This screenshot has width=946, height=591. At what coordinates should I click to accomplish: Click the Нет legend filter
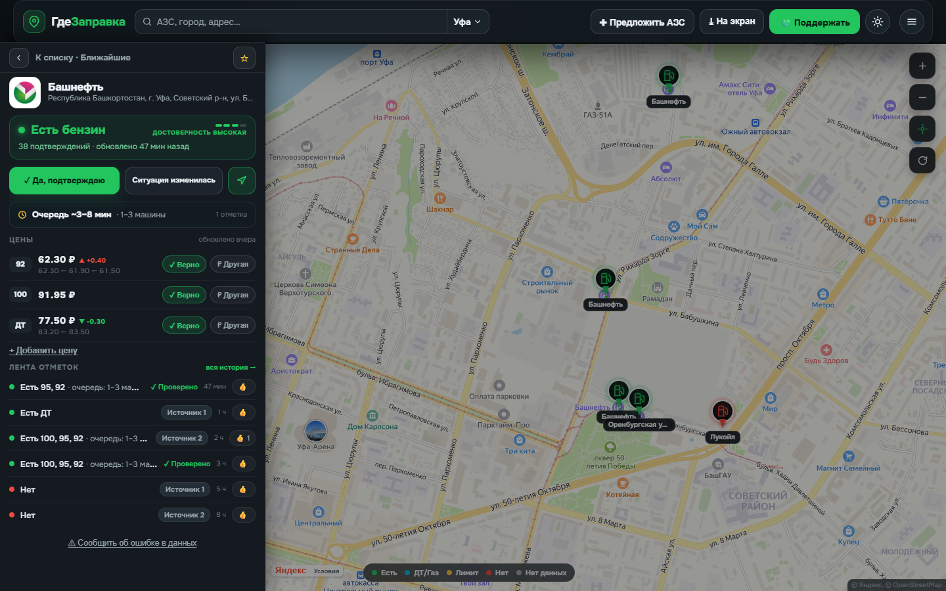click(x=497, y=573)
